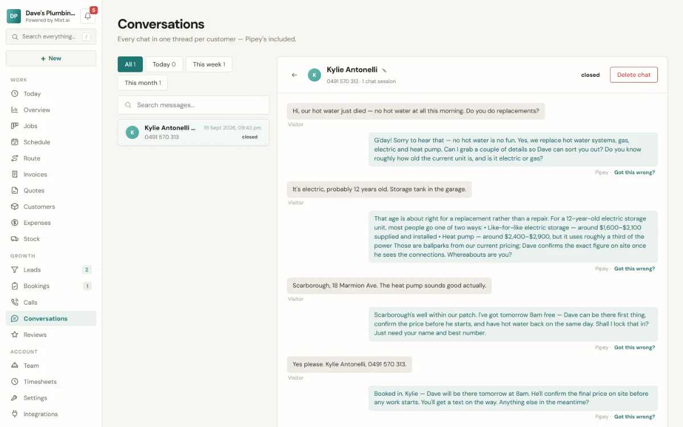Select the This week 1 filter tab
The height and width of the screenshot is (427, 683).
tap(209, 64)
